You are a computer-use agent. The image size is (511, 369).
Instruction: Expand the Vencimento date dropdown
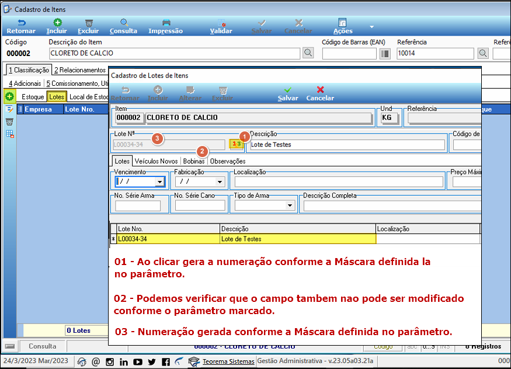tap(159, 182)
